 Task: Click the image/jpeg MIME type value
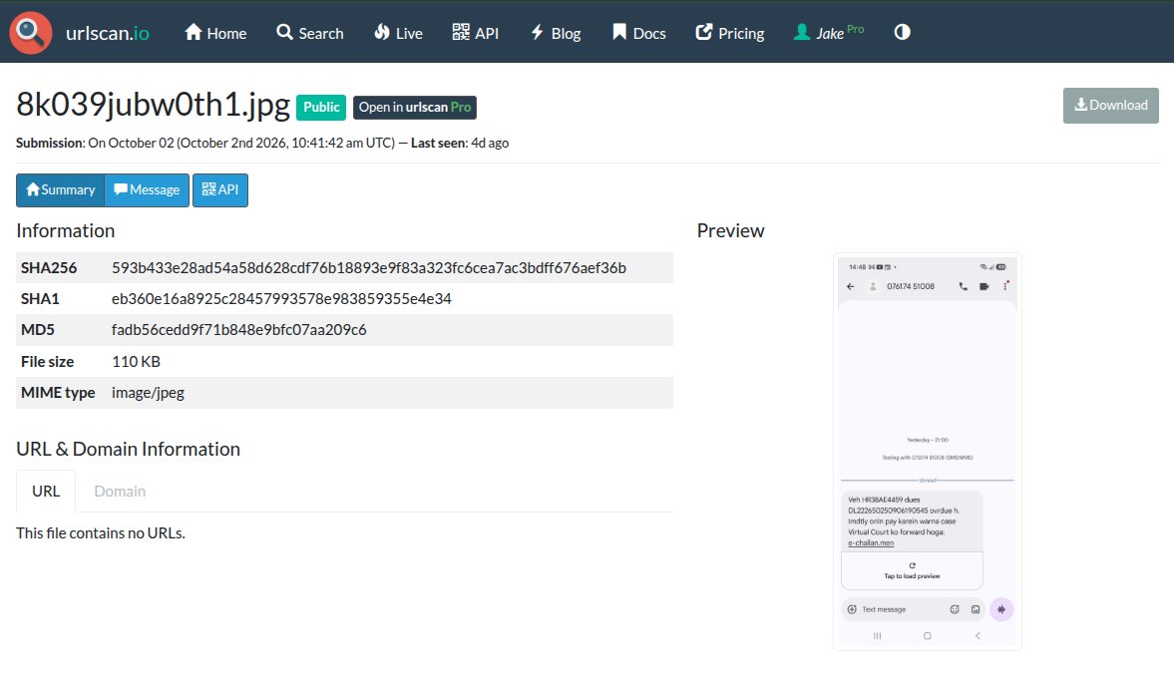click(x=149, y=392)
